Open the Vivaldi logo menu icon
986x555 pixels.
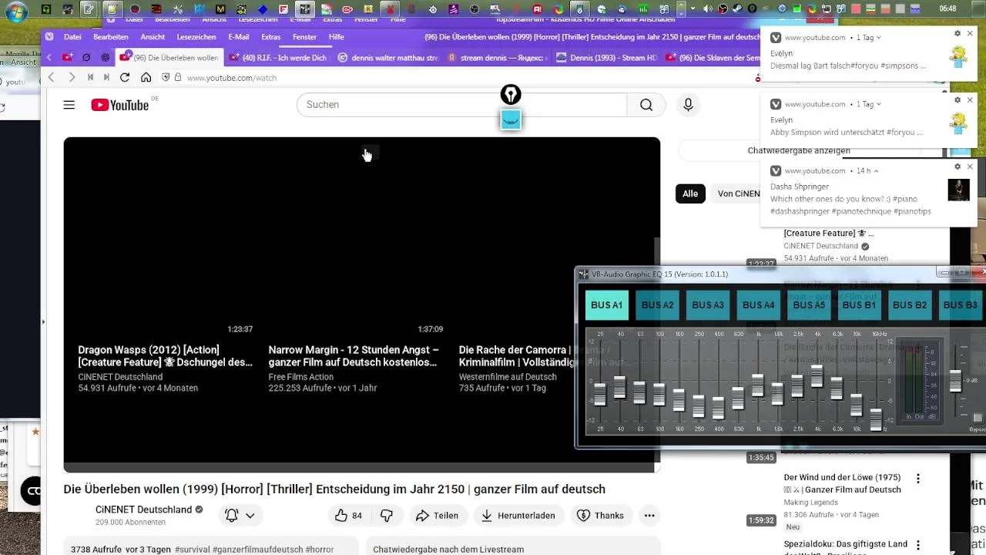click(x=50, y=37)
